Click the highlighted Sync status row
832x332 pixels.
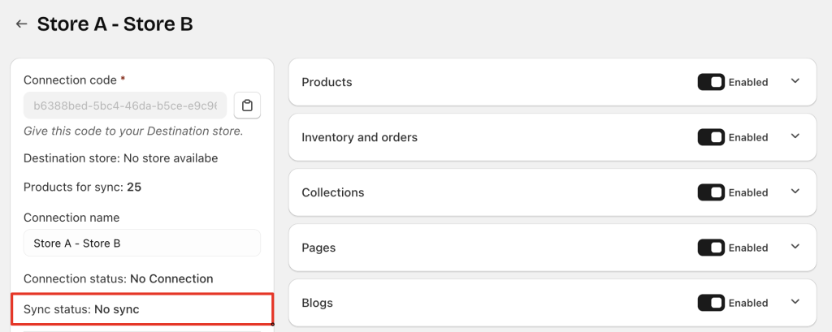pos(141,309)
